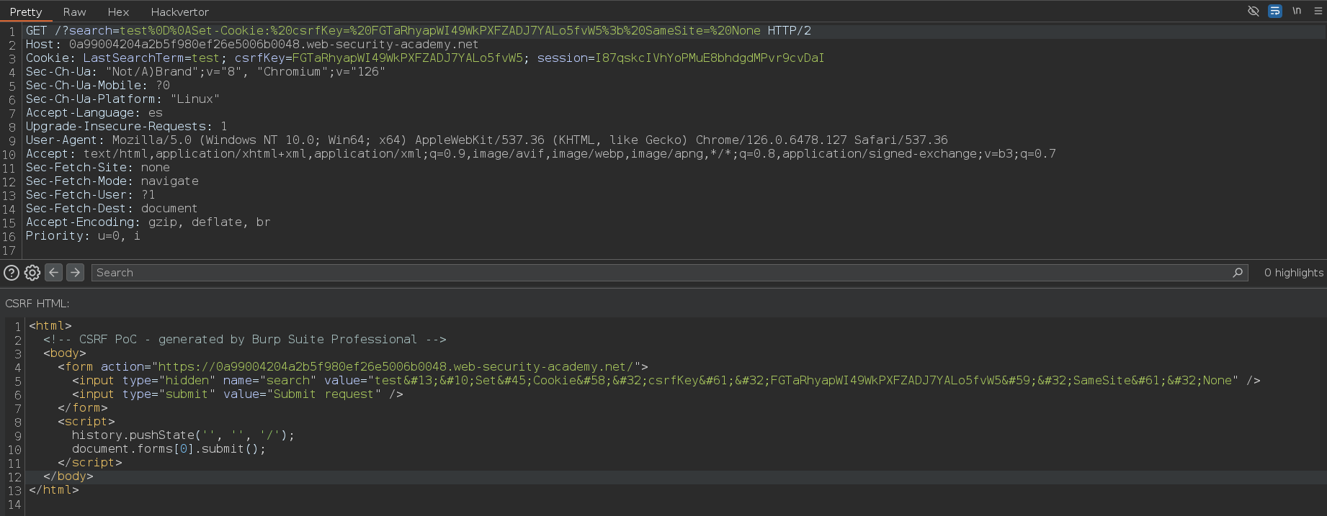Click the opening <script> tag line
This screenshot has height=516, width=1327.
tap(86, 422)
